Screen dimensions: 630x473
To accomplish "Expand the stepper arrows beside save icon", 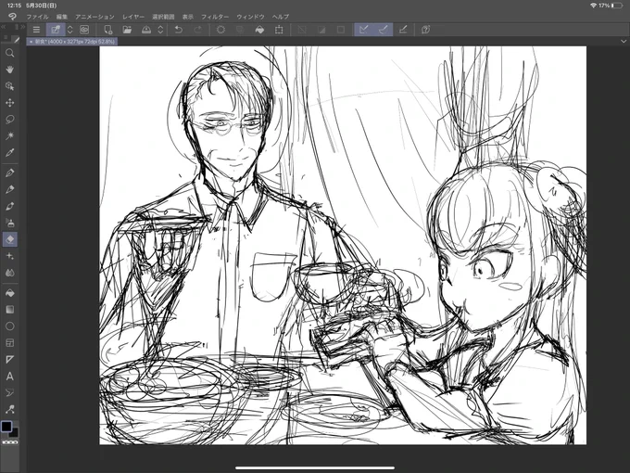I will pyautogui.click(x=160, y=30).
